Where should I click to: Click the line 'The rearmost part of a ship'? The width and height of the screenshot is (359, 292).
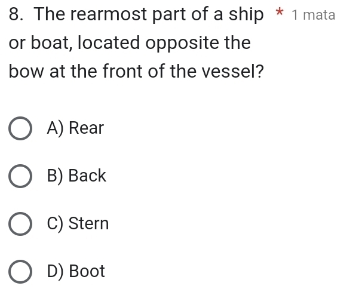click(x=149, y=14)
